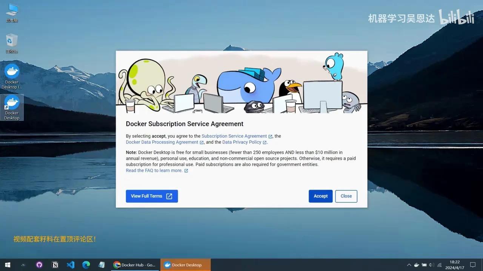483x271 pixels.
Task: Open the Windows Start menu
Action: tap(8, 265)
